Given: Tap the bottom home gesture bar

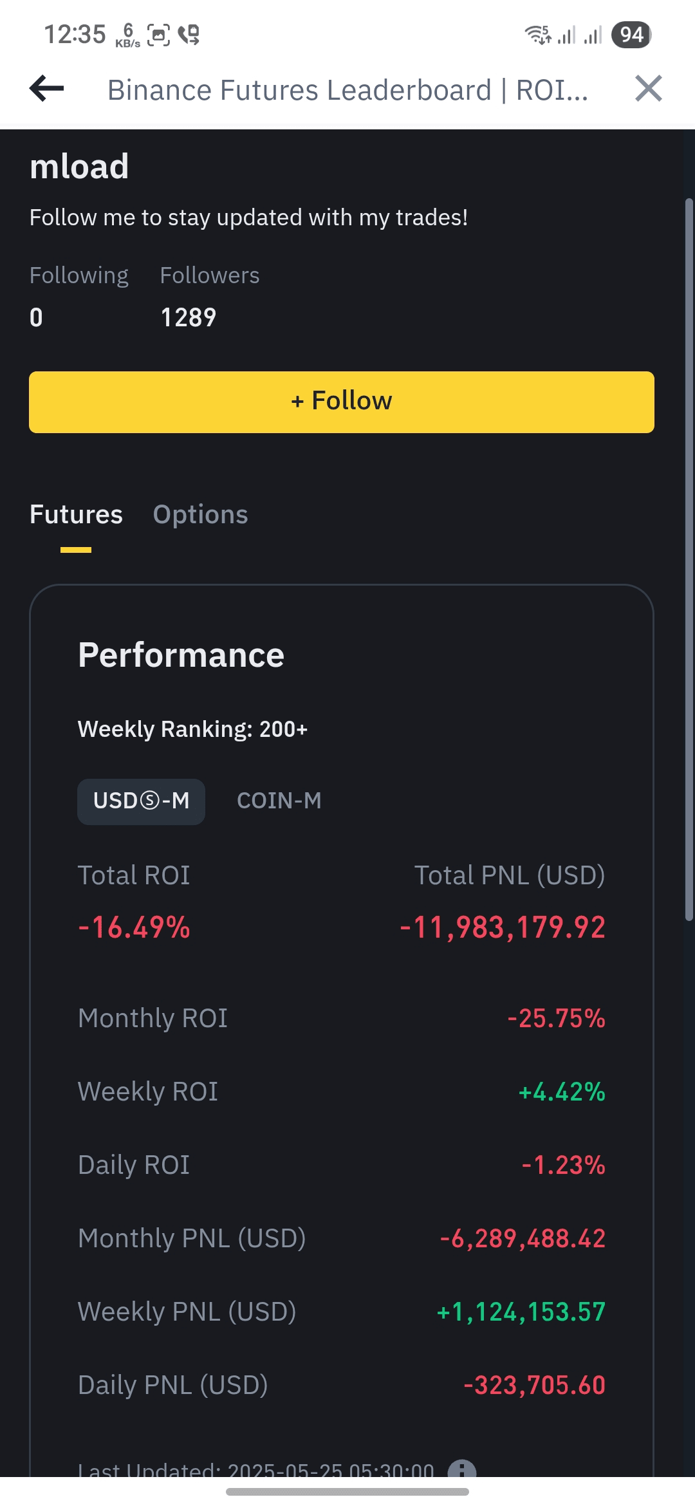Looking at the screenshot, I should pos(347,1492).
